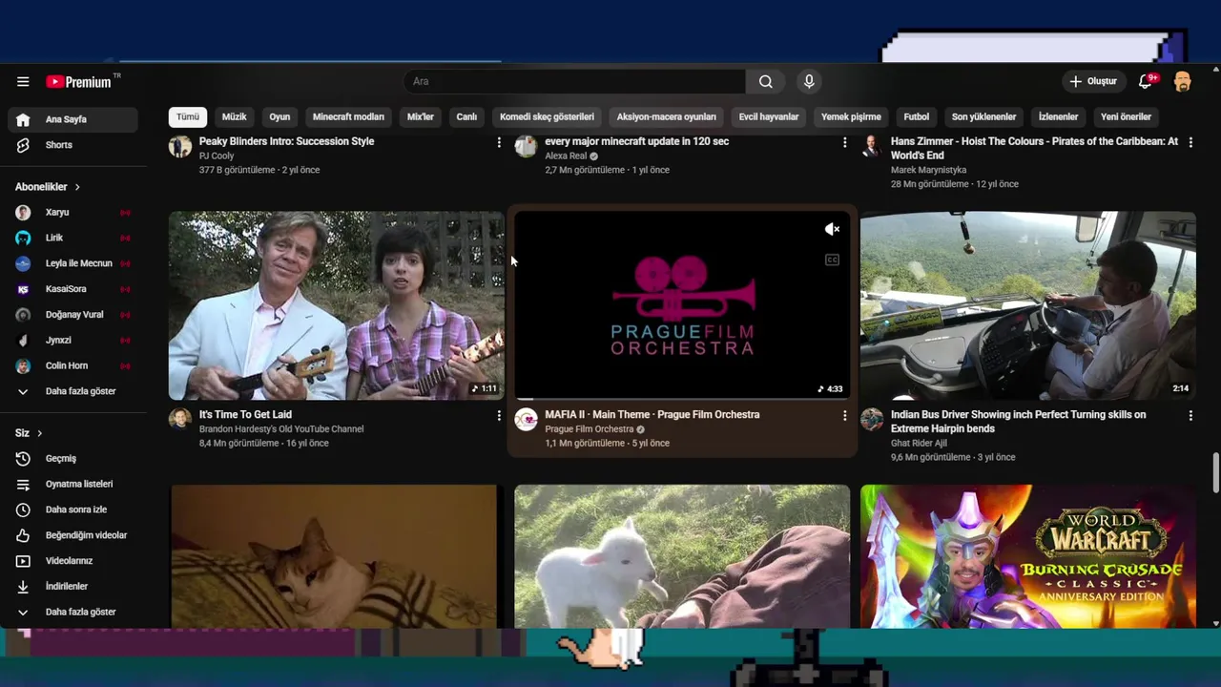
Task: Select the Canlı filter chip
Action: pyautogui.click(x=466, y=117)
